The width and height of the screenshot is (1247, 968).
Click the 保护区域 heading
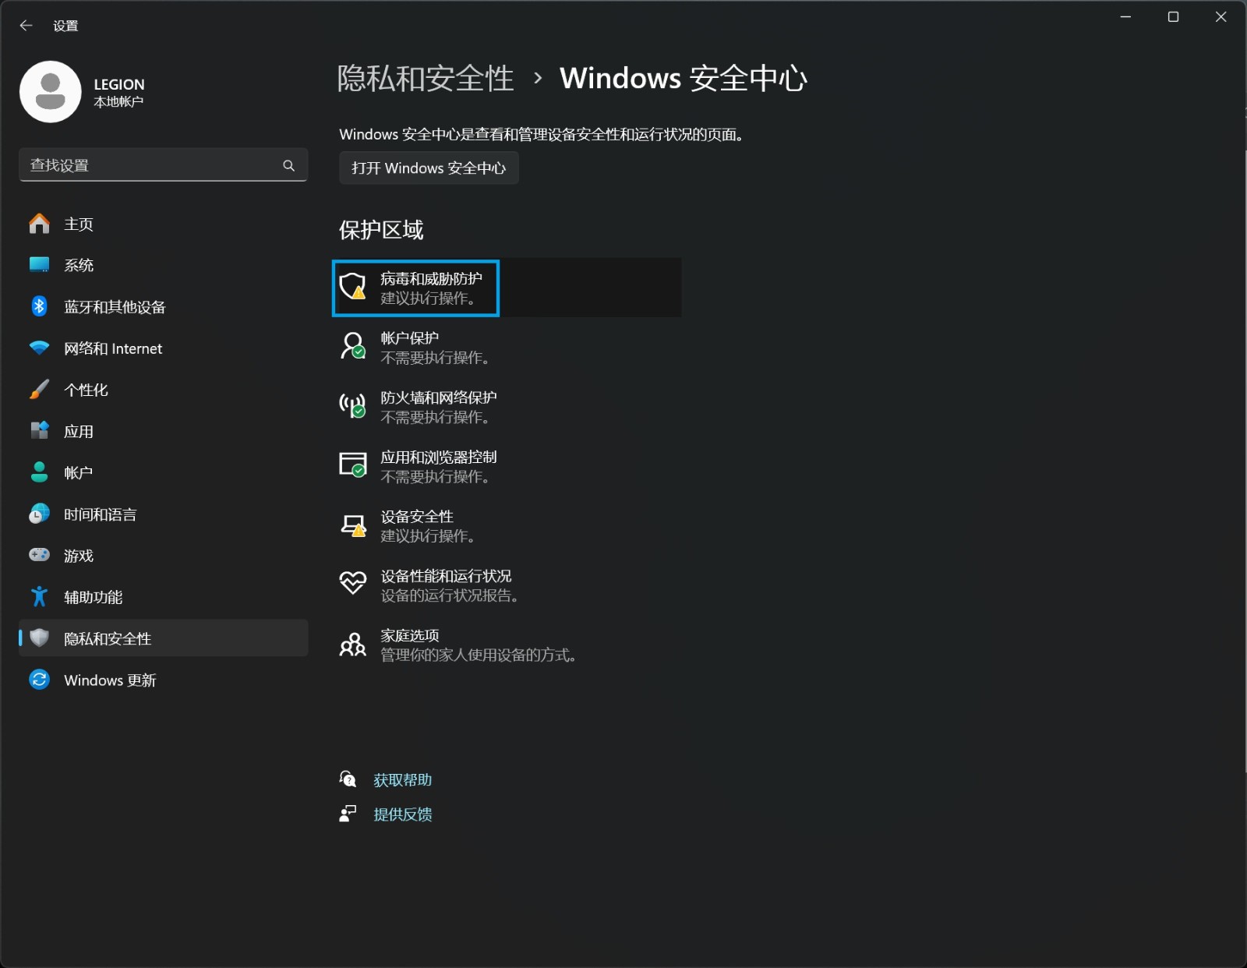pos(381,230)
